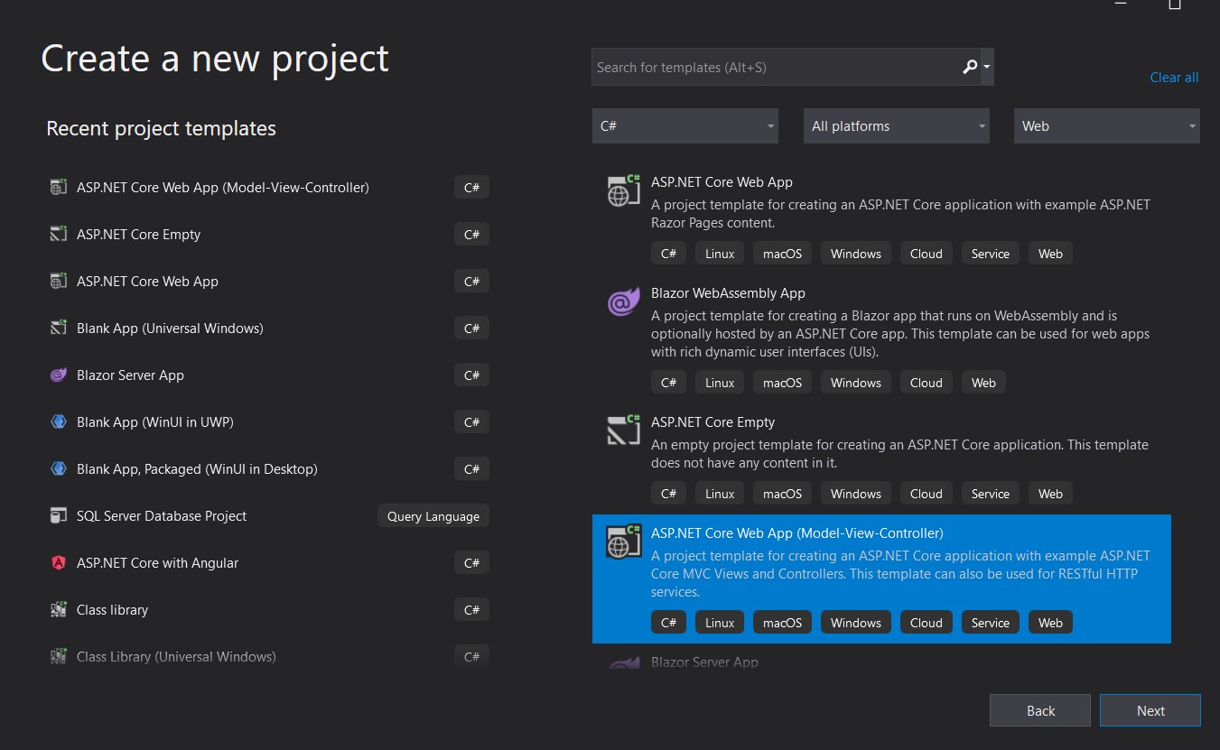Click the Next button
The width and height of the screenshot is (1220, 750).
click(x=1150, y=710)
